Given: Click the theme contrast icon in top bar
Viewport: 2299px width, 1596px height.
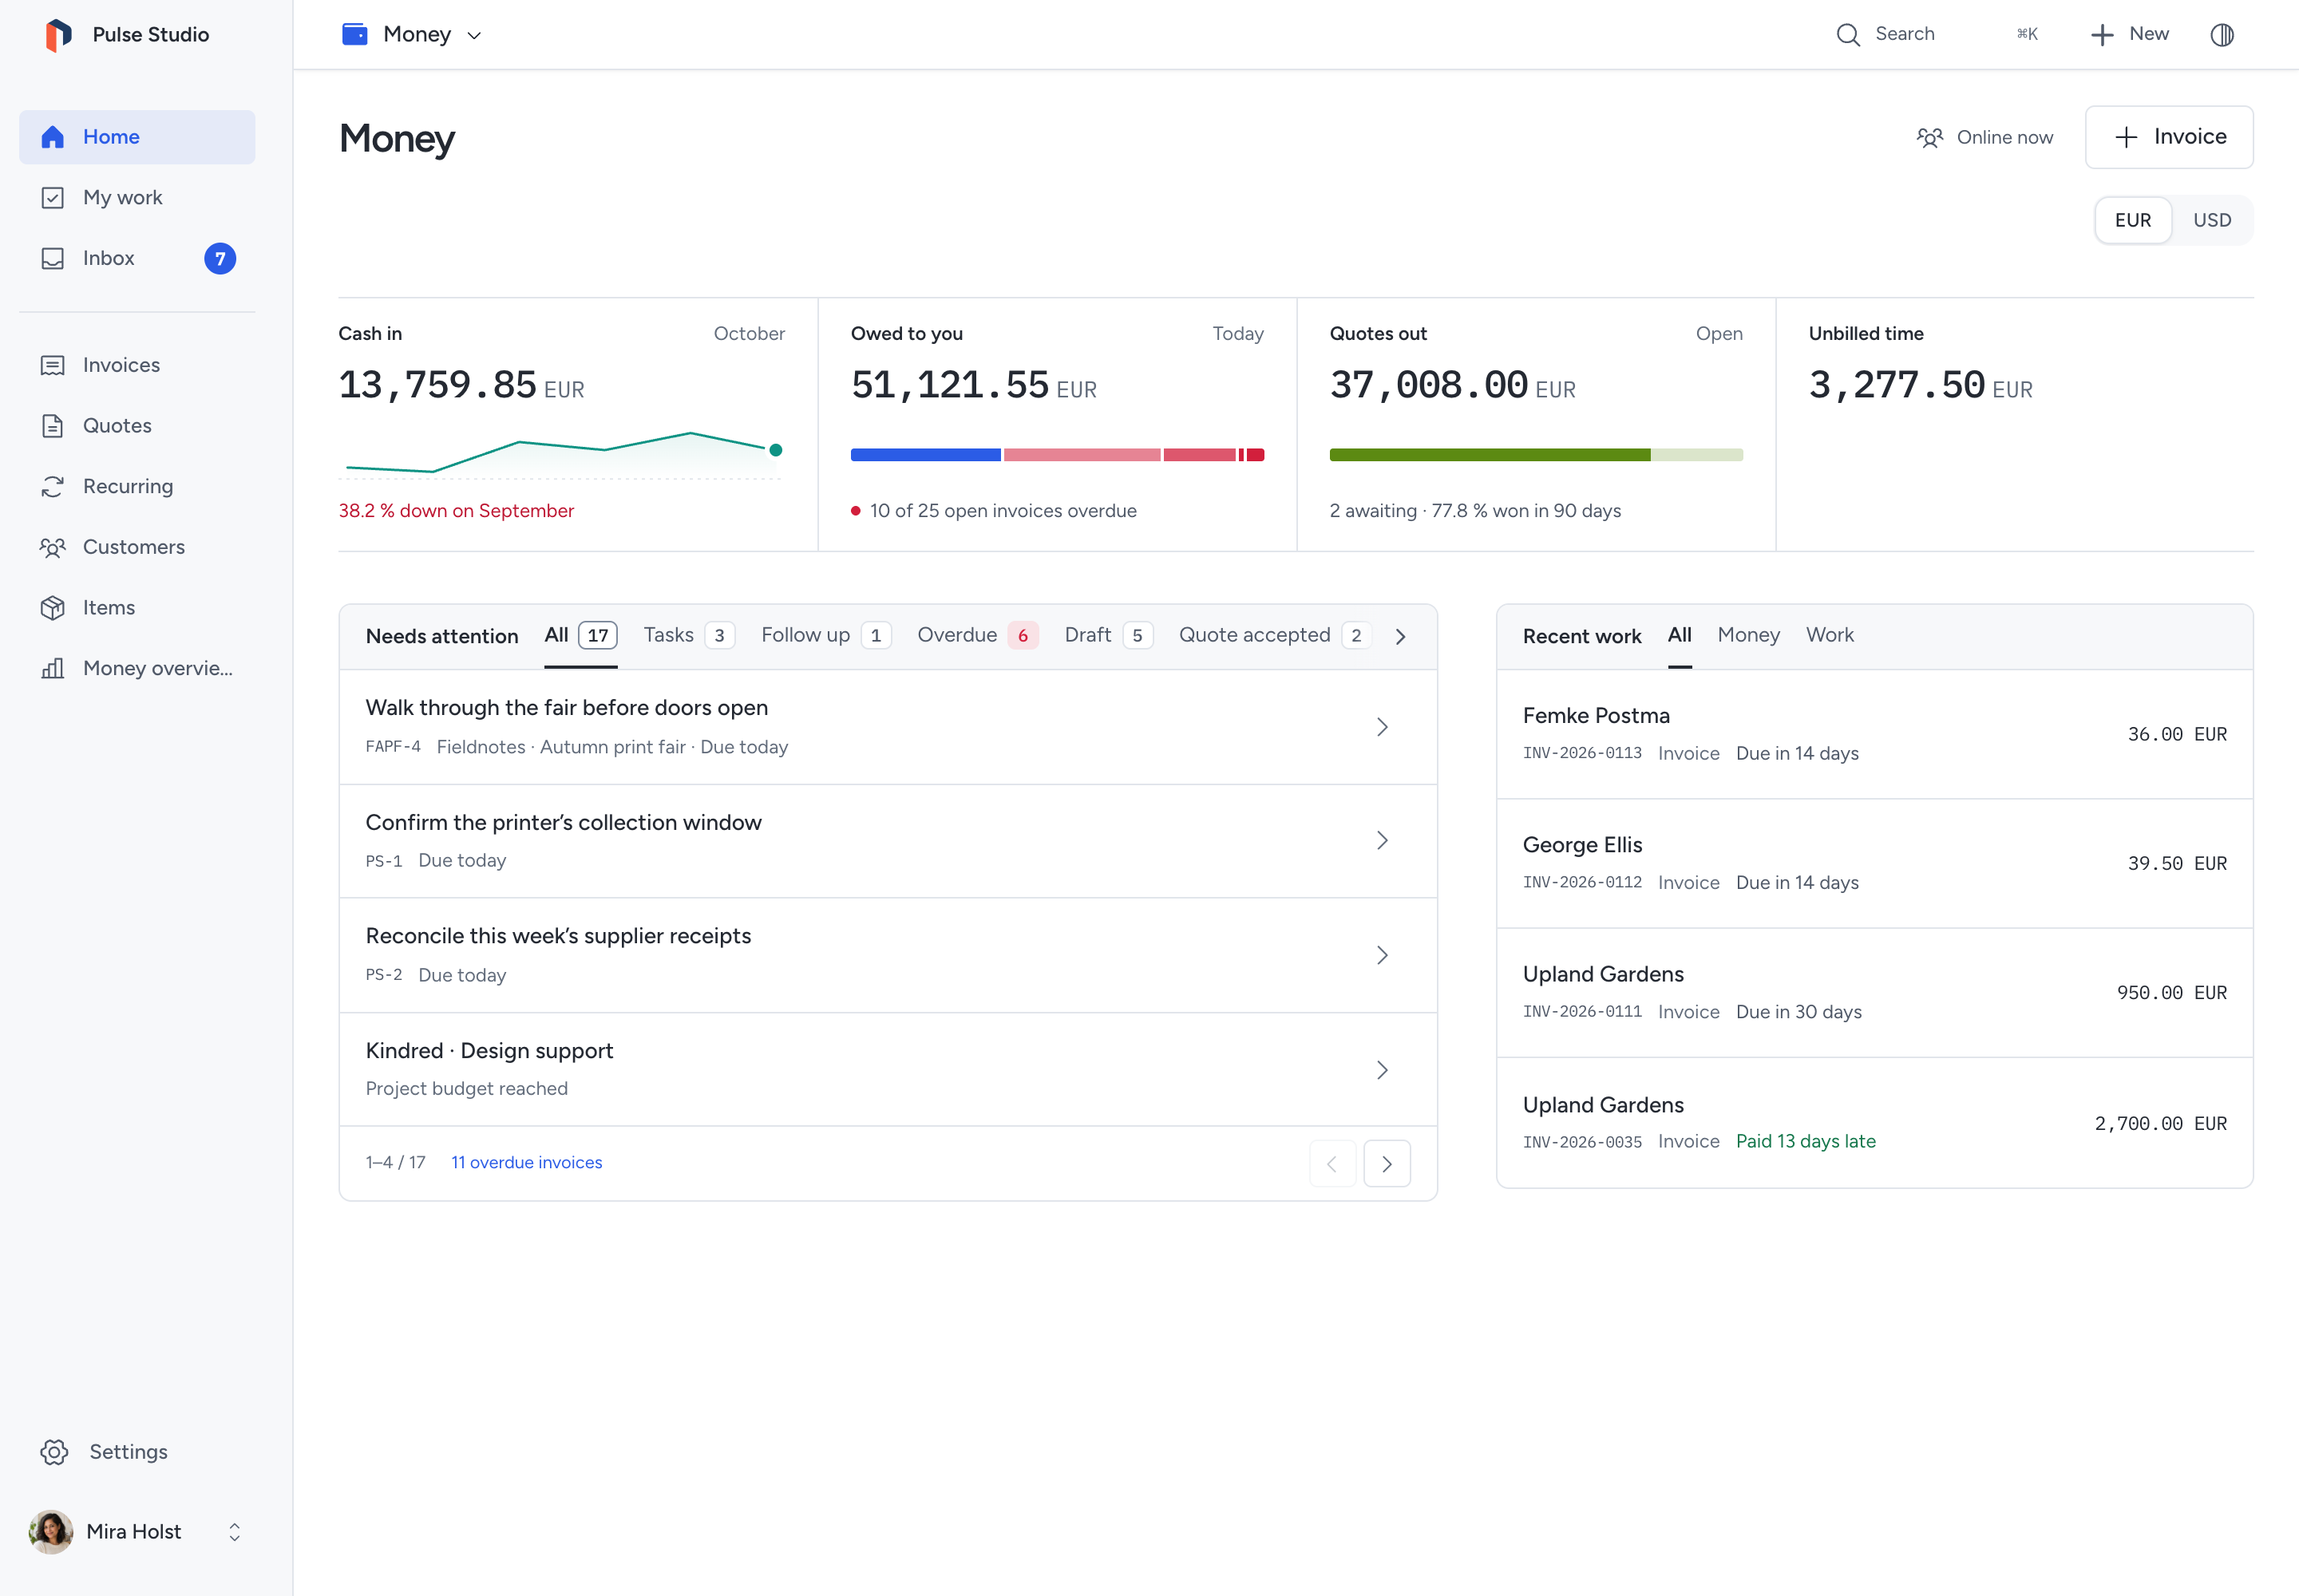Looking at the screenshot, I should coord(2222,35).
